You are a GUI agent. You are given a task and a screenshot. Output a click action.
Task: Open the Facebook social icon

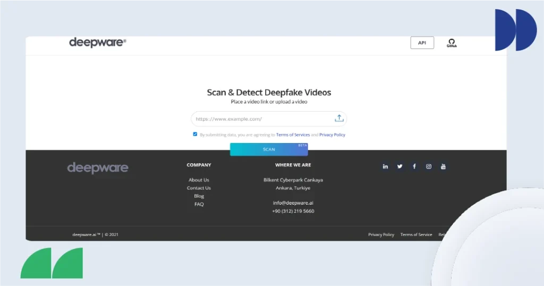[x=414, y=166]
